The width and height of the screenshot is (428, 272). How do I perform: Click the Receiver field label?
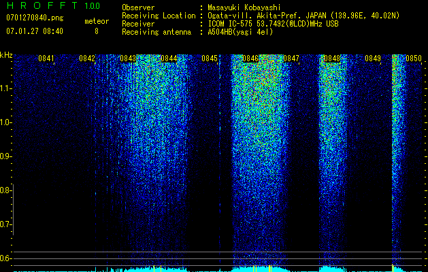coord(138,24)
